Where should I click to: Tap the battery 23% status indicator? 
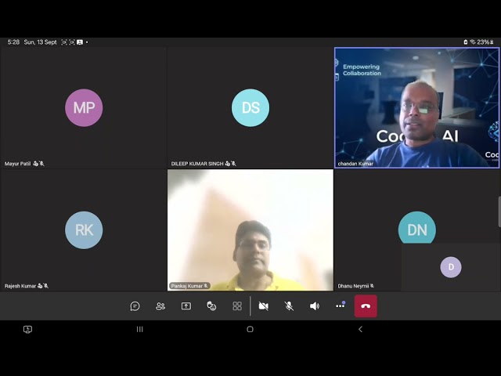[x=485, y=42]
